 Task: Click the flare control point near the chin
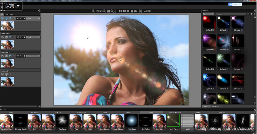tap(121, 60)
